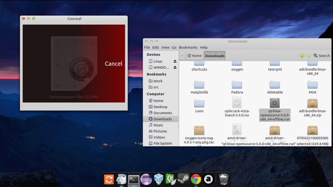Screen dimensions: 333x187
Task: Open the Work bookmark in the sidebar
Action: click(x=158, y=81)
